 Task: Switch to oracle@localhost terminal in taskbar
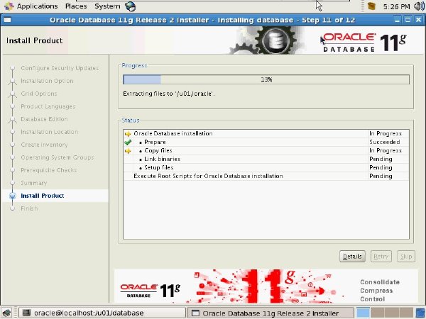coord(102,313)
